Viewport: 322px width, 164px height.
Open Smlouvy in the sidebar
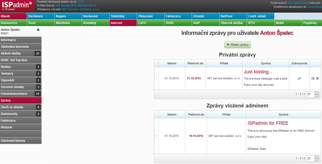click(x=21, y=74)
